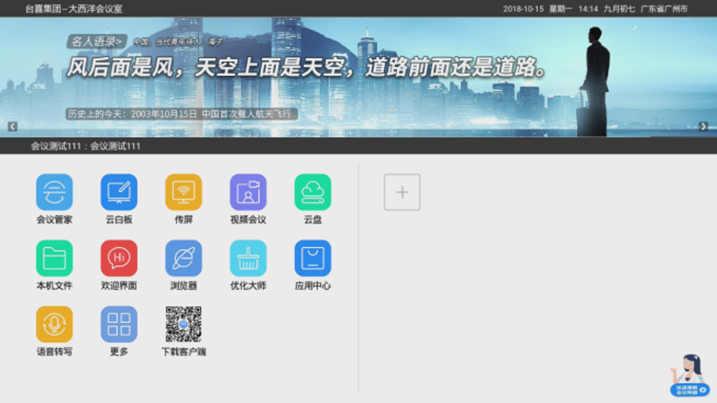This screenshot has height=403, width=717.
Task: Launch the 云白板 cloud whiteboard
Action: pos(119,192)
